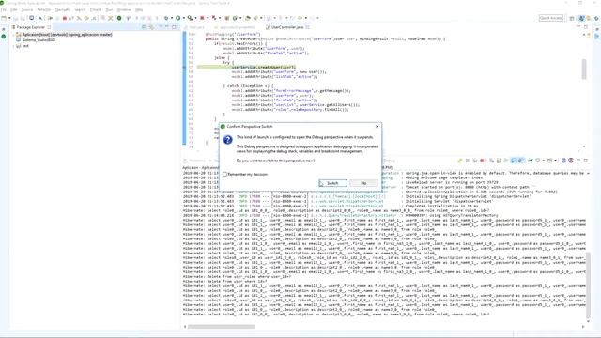
Task: Select the Aplicacion [boot] [devtools] project
Action: click(x=67, y=35)
